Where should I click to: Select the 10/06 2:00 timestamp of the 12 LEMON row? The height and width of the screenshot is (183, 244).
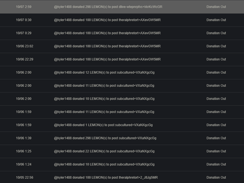[23, 72]
